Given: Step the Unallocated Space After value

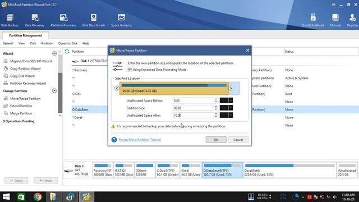Looking at the screenshot, I should [x=215, y=115].
